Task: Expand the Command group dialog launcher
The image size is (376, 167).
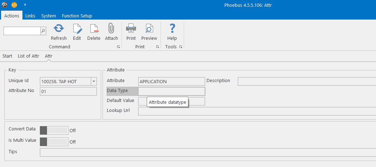Action: coord(118,47)
